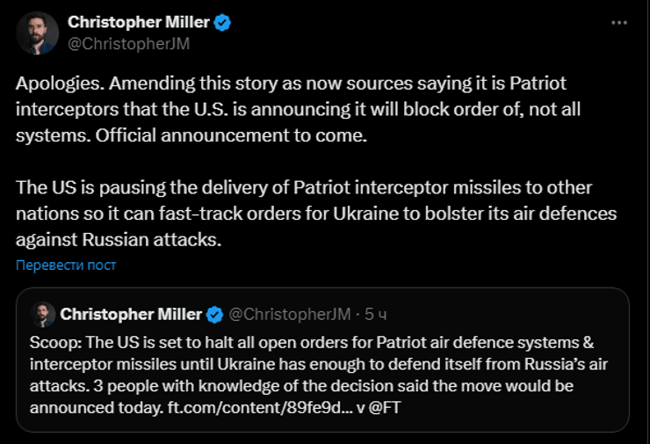Click the main author name Christopher Miller
650x444 pixels.
pos(140,23)
